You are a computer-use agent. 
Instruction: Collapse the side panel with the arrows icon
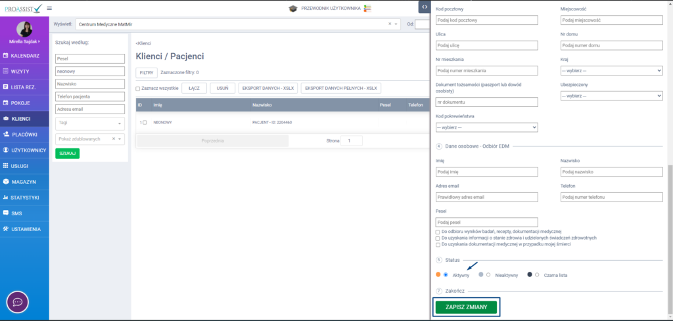click(x=424, y=6)
